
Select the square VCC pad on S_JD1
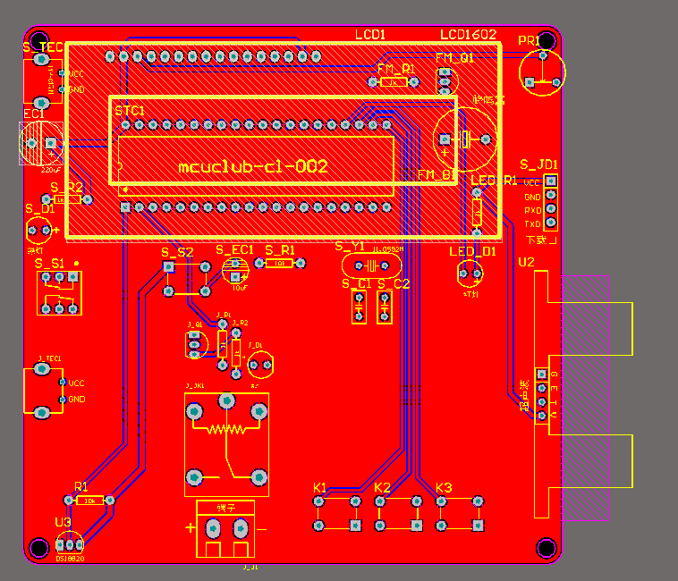pos(550,181)
